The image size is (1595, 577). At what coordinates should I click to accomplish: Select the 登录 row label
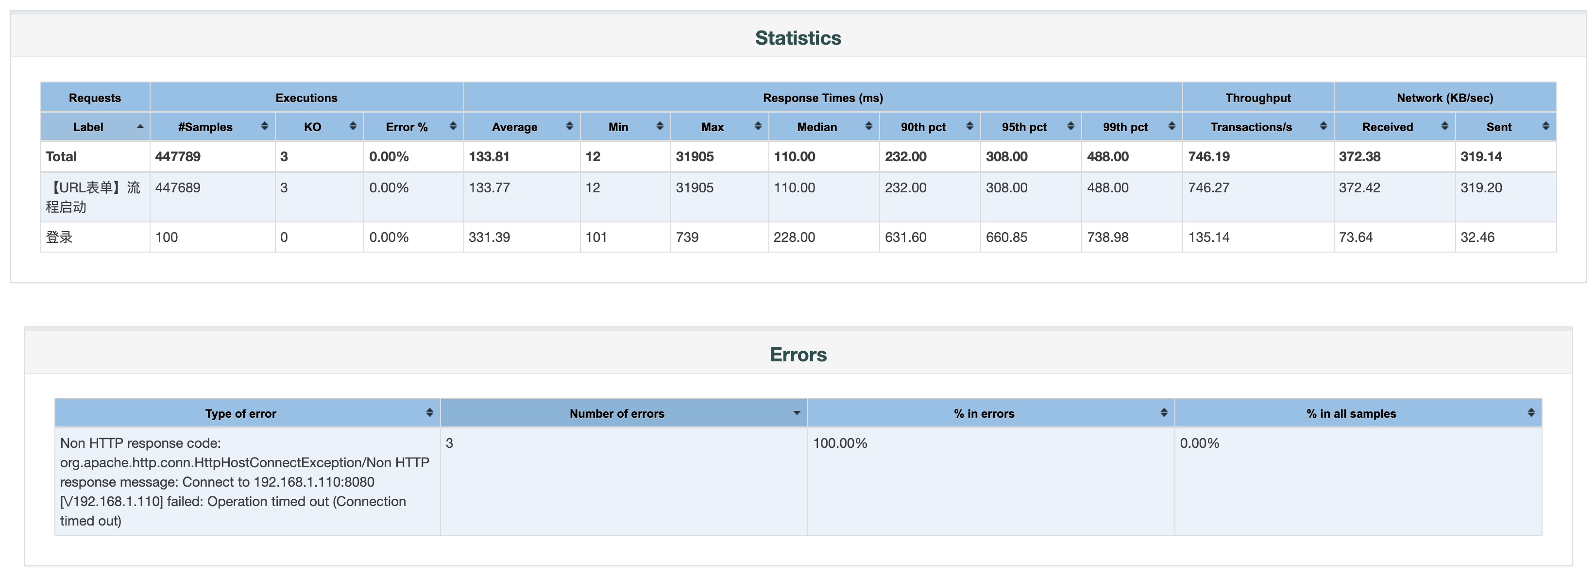click(x=59, y=237)
